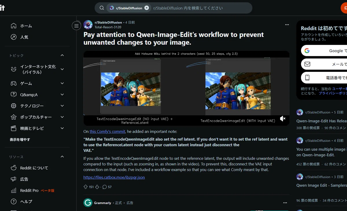Screen dimensions: 347x211
Task: Collapse the トピック section
Action: click(62, 55)
